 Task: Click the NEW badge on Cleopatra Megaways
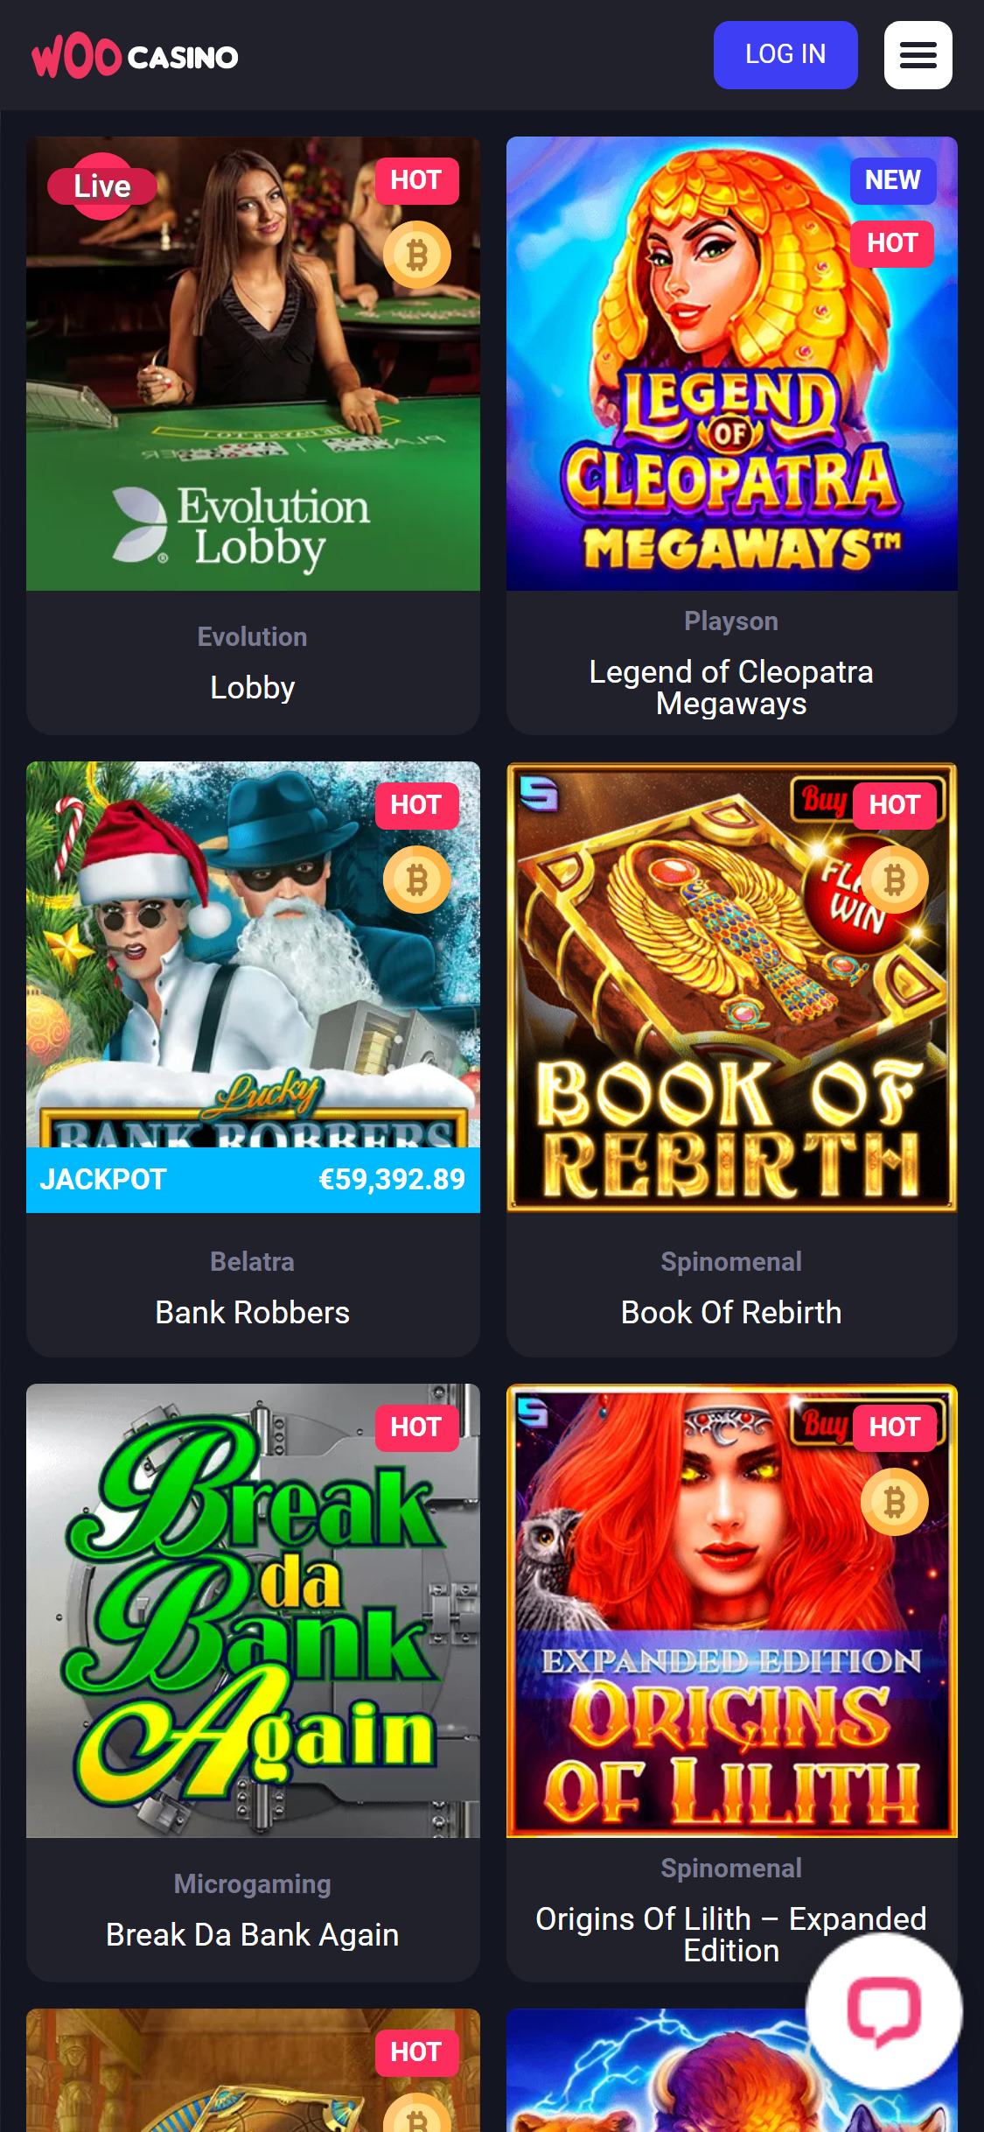[893, 180]
